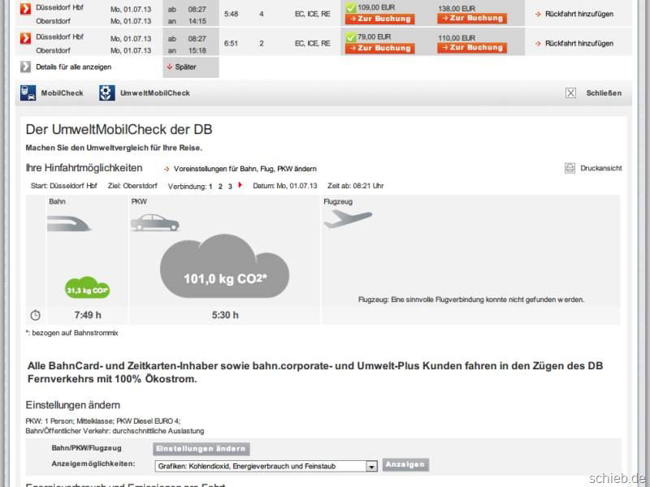The width and height of the screenshot is (650, 487).
Task: Add return trip for the 5:48 connection
Action: coord(574,14)
